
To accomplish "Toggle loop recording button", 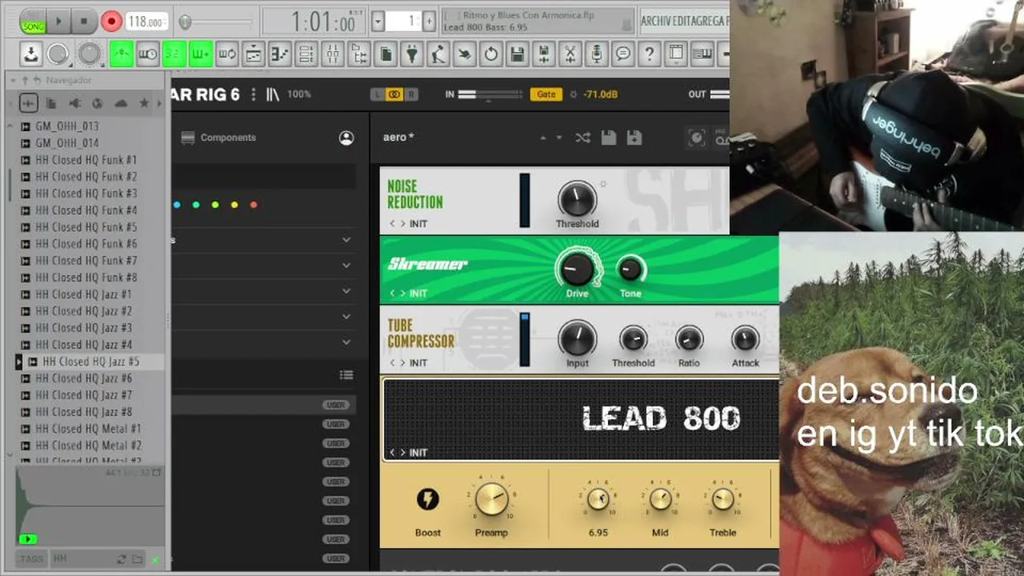I will point(227,54).
